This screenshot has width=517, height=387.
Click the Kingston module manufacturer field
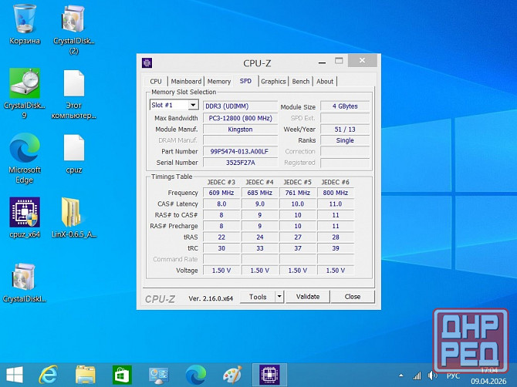[x=240, y=129]
